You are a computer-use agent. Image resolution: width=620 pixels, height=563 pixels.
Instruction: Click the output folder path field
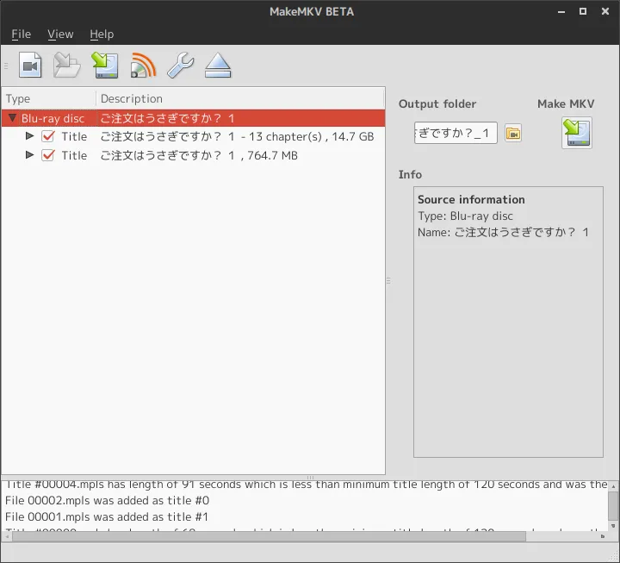[x=456, y=133]
